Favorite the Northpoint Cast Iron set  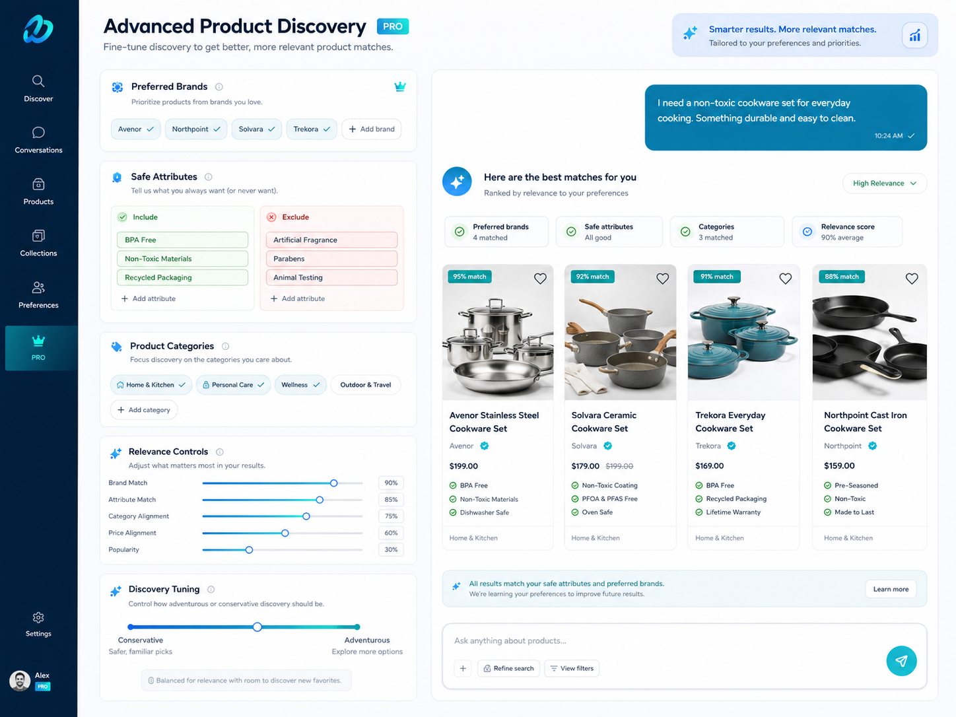tap(912, 279)
